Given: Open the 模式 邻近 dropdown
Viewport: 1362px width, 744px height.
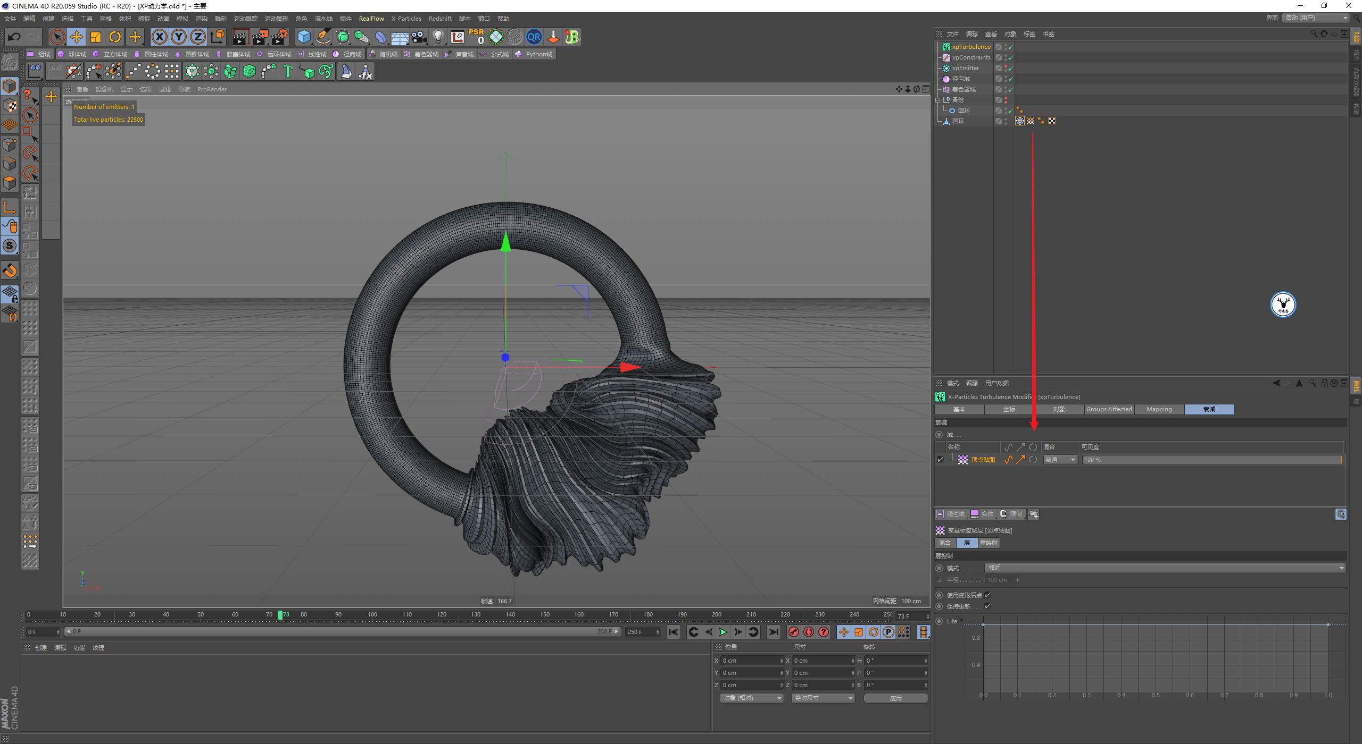Looking at the screenshot, I should point(1165,568).
